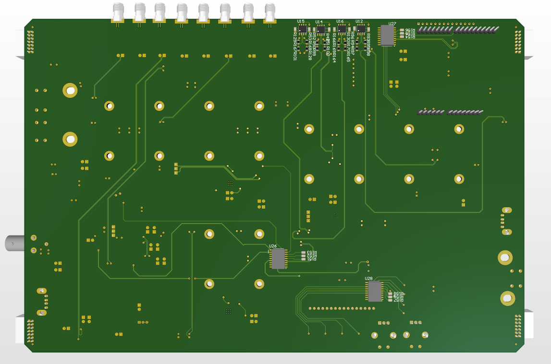This screenshot has width=551, height=364.
Task: Pick the black IC body under U15
Action: 303,29
